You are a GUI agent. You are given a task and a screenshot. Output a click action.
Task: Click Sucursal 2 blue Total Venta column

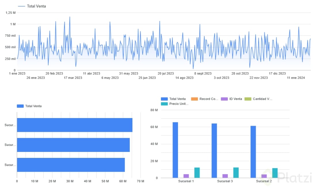[x=253, y=152]
